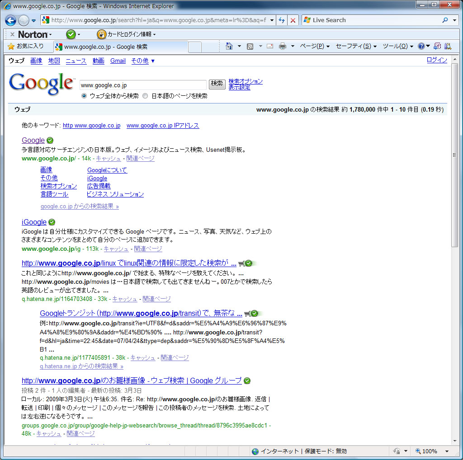Open the recent pages dropdown arrow
Image resolution: width=463 pixels, height=460 pixels.
(x=33, y=21)
